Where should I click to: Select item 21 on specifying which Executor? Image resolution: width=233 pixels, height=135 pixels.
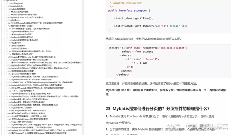point(28,60)
